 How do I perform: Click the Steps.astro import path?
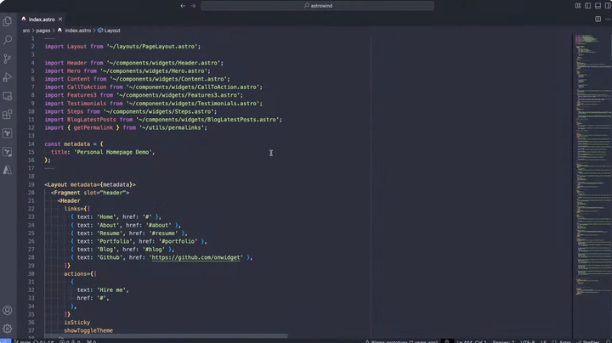(160, 111)
